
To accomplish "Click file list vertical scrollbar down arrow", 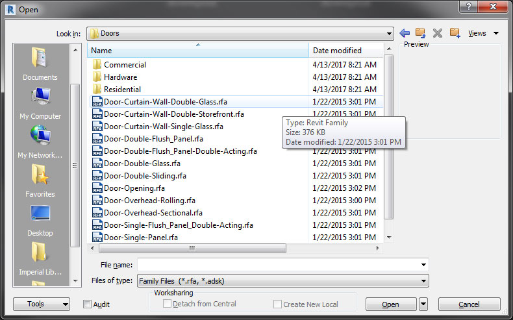I will click(x=389, y=238).
